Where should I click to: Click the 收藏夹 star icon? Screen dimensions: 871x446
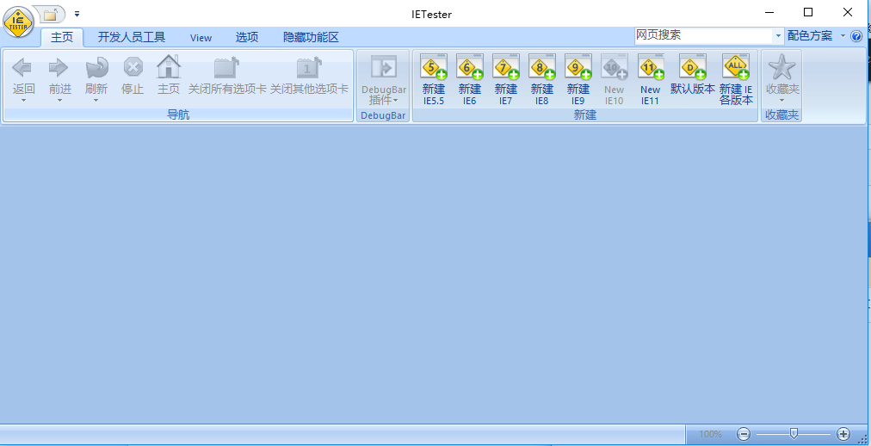[x=781, y=67]
